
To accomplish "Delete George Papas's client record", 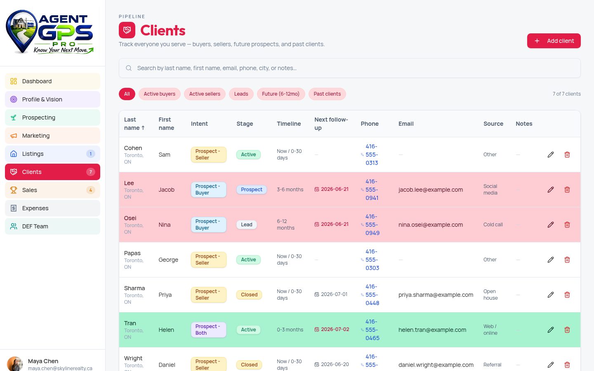I will click(567, 260).
